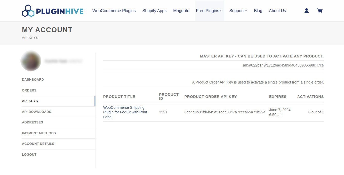Click the blurred profile avatar
Image resolution: width=344 pixels, height=175 pixels.
pyautogui.click(x=31, y=61)
